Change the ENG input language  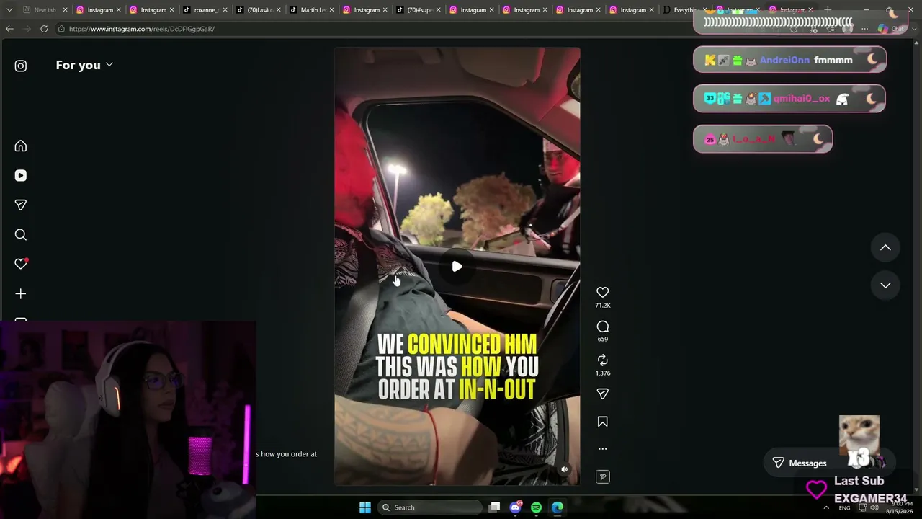844,507
